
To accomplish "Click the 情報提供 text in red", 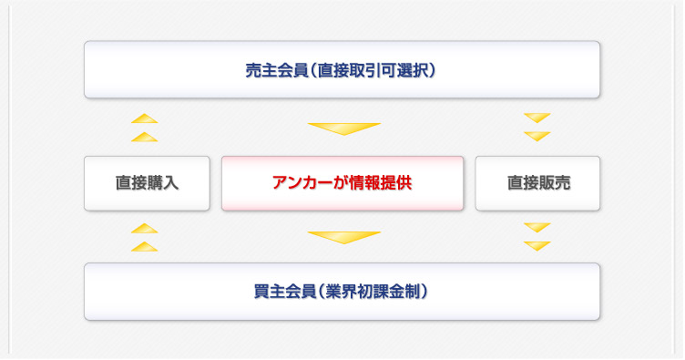I will pyautogui.click(x=380, y=183).
